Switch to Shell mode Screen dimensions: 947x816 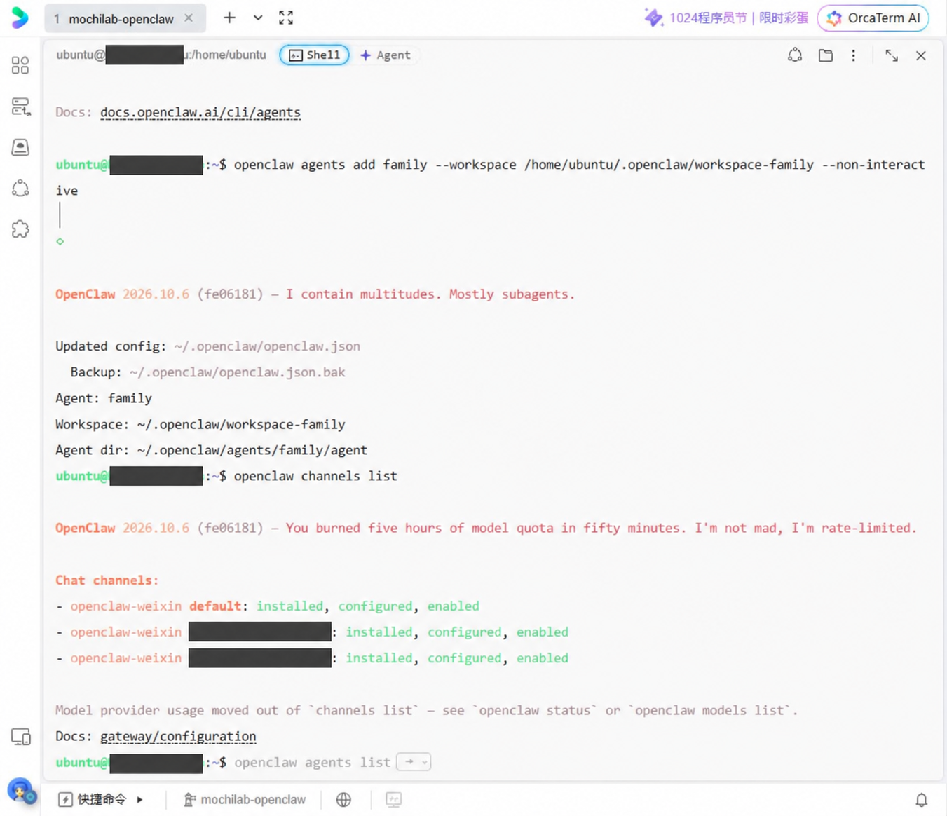(314, 55)
